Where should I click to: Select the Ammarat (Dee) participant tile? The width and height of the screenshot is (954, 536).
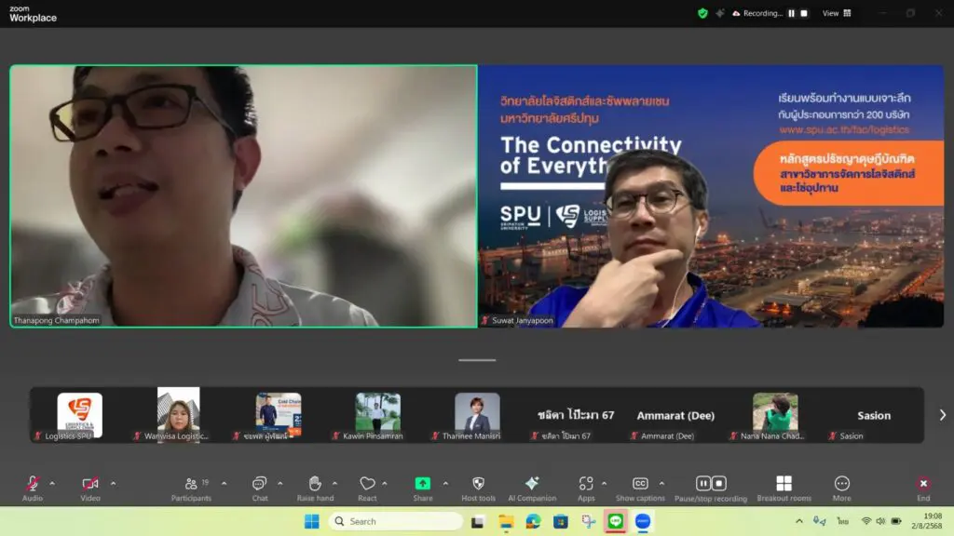[x=675, y=415]
